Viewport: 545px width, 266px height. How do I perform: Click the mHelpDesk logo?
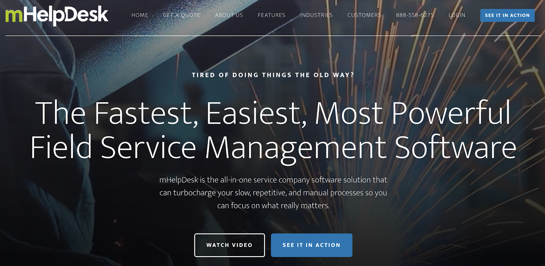(x=57, y=15)
